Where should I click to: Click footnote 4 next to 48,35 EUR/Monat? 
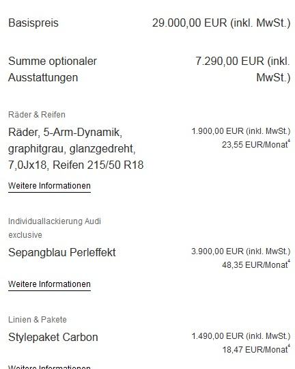[289, 262]
